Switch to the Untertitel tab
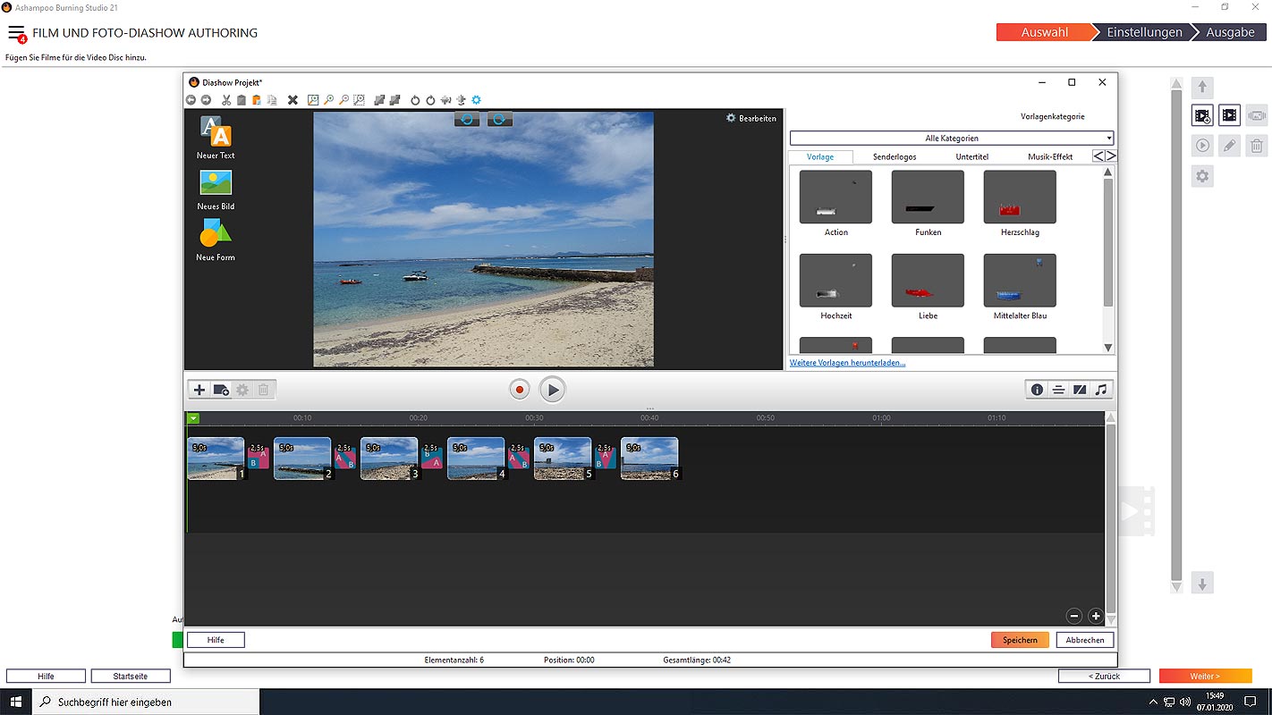Viewport: 1272px width, 715px height. [x=971, y=157]
